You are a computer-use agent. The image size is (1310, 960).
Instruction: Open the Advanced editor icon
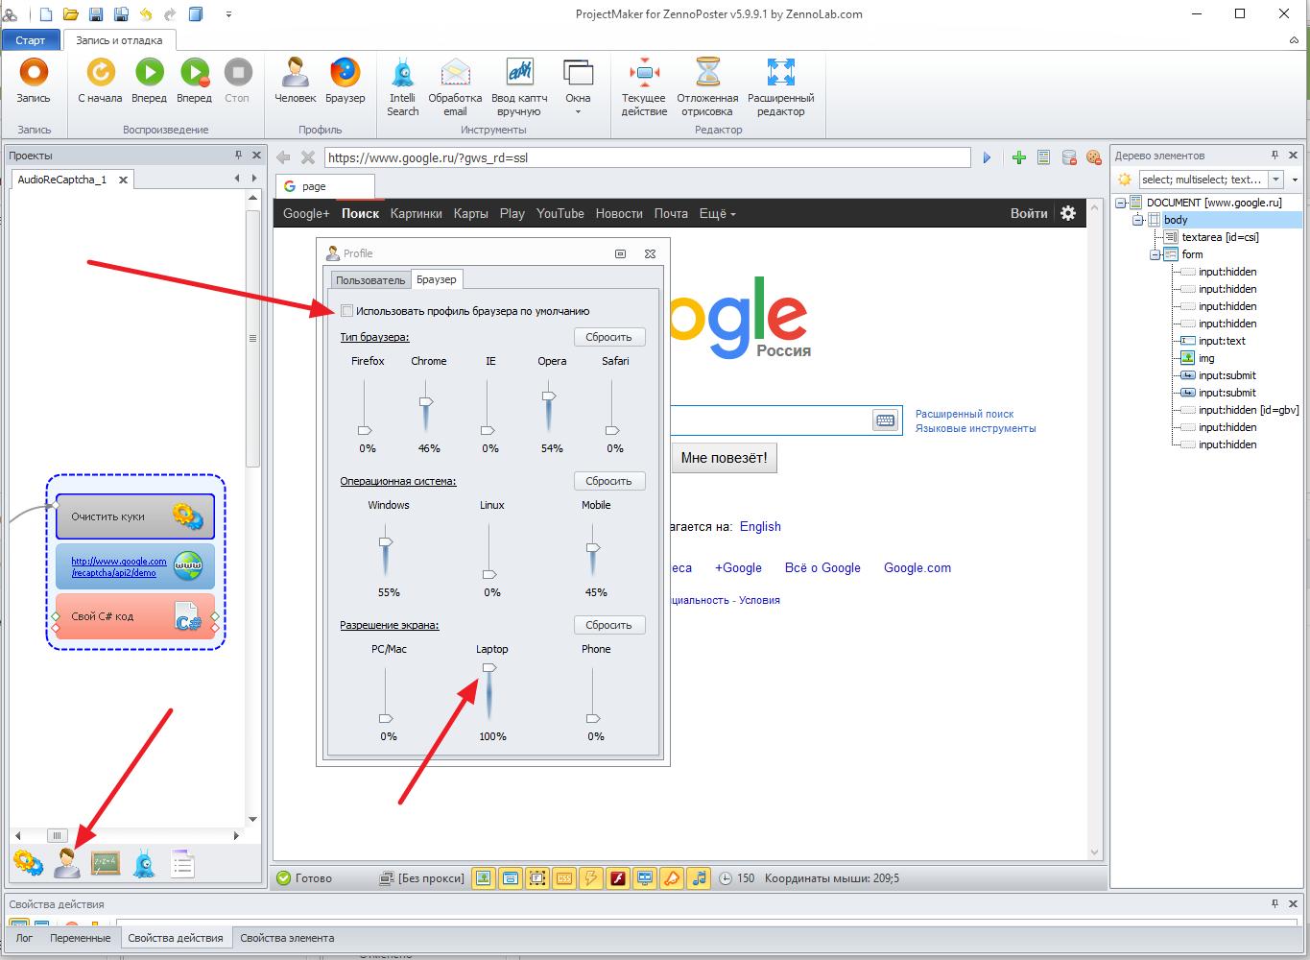coord(780,74)
